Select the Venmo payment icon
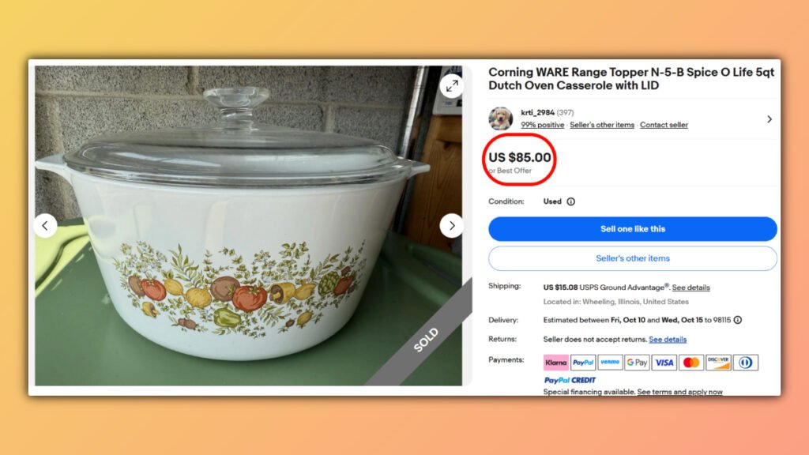This screenshot has height=455, width=809. pos(610,362)
